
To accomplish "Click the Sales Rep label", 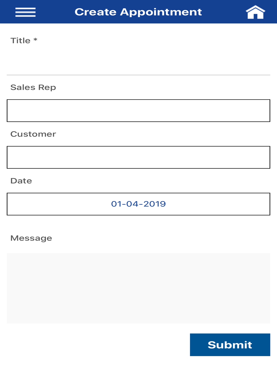I will click(x=33, y=87).
